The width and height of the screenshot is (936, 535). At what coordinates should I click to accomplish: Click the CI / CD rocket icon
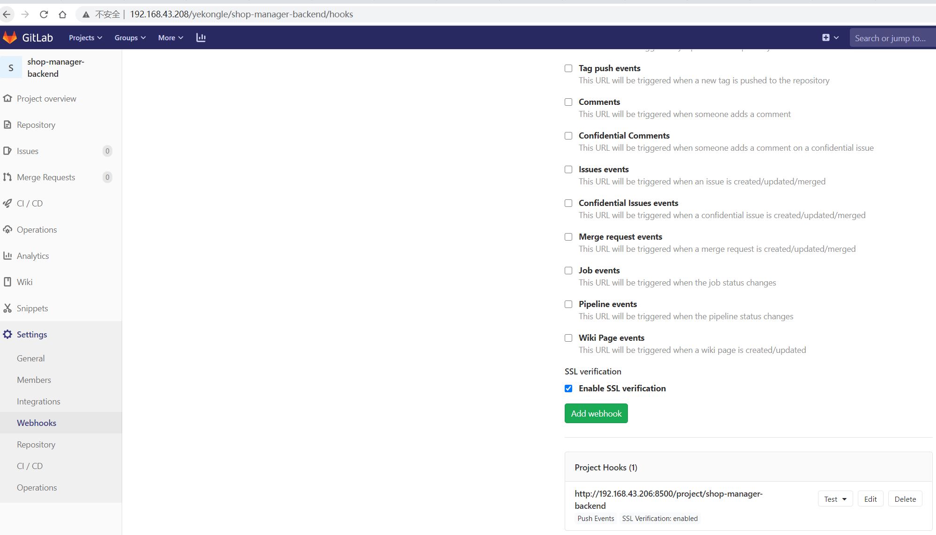pos(7,204)
